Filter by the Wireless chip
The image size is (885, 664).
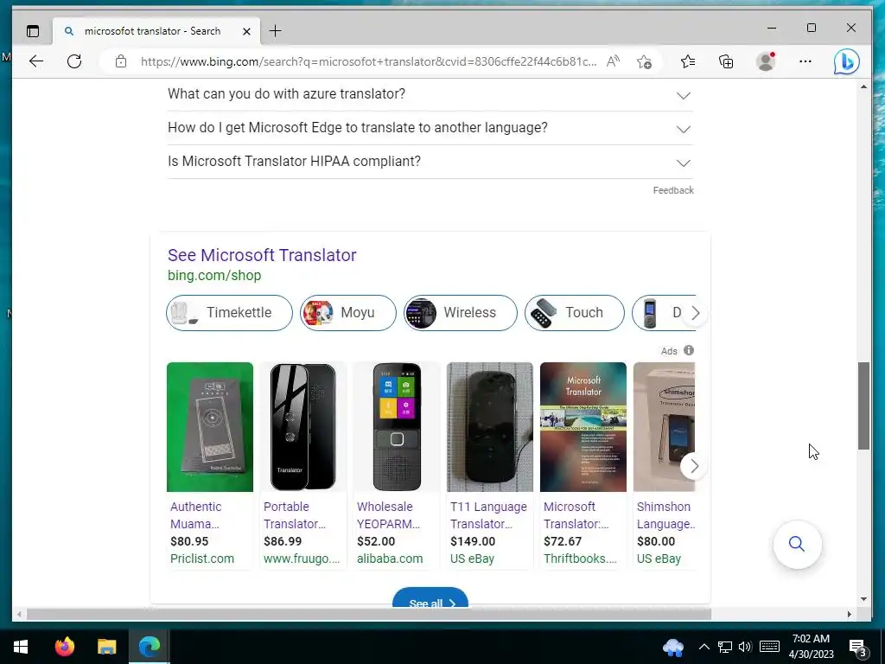point(460,313)
